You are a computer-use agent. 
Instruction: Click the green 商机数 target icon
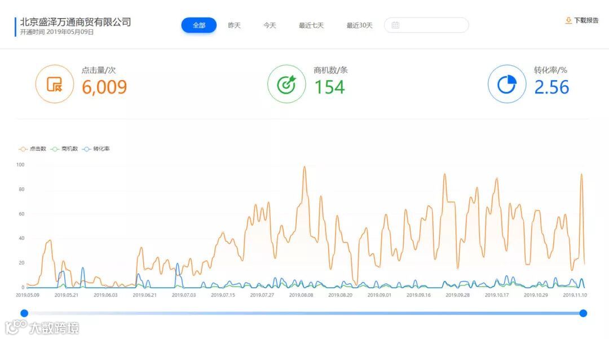286,84
